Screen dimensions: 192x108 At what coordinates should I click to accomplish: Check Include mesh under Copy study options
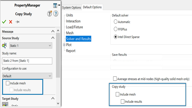117,94
